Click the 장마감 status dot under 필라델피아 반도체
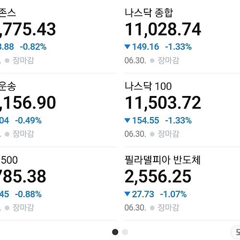This screenshot has height=240, width=240. click(x=152, y=208)
